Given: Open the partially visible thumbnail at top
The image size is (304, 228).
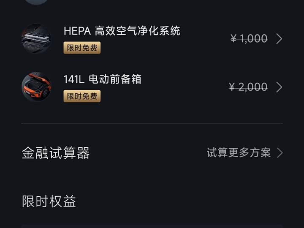Looking at the screenshot, I should point(36,2).
